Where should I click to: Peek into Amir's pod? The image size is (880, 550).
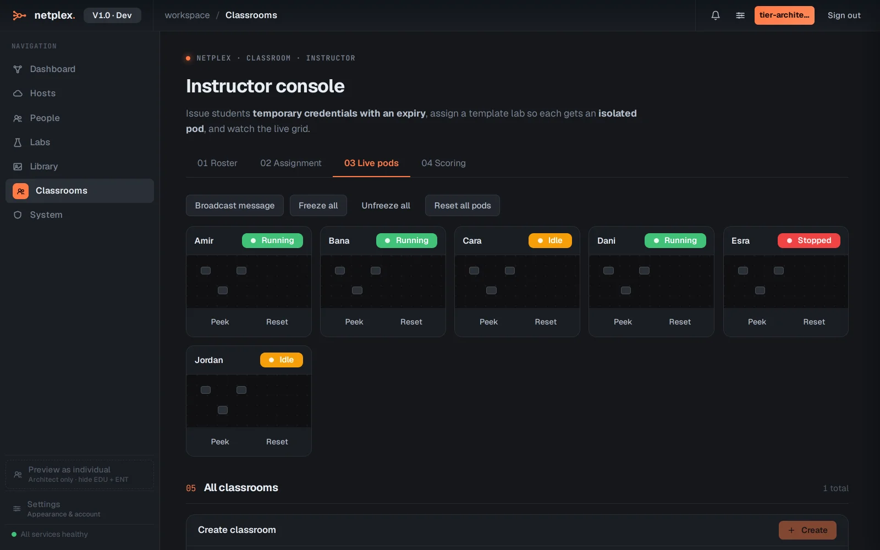click(220, 322)
